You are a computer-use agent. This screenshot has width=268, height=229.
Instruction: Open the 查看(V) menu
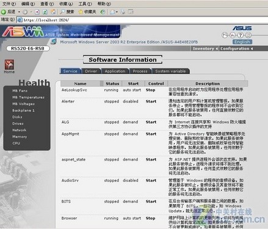47,4
